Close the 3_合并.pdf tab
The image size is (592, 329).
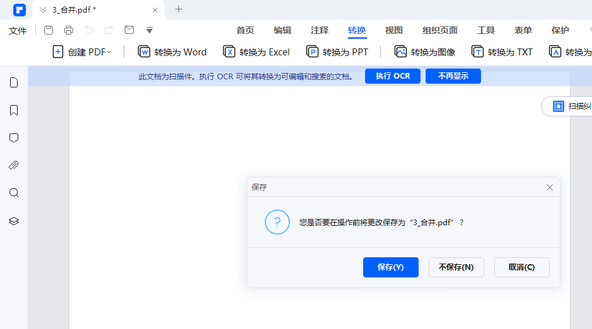[155, 10]
